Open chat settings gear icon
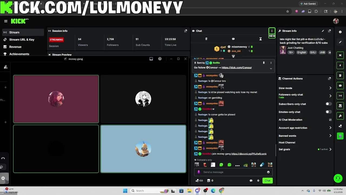This screenshot has width=346, height=195. tap(258, 181)
